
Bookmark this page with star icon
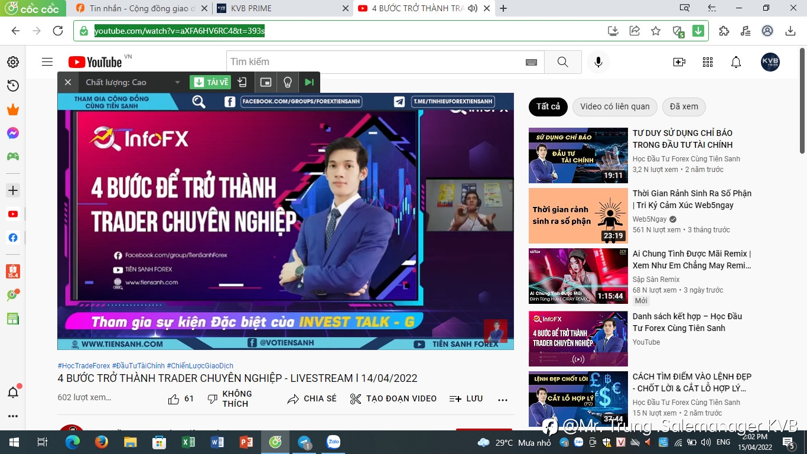tap(656, 31)
